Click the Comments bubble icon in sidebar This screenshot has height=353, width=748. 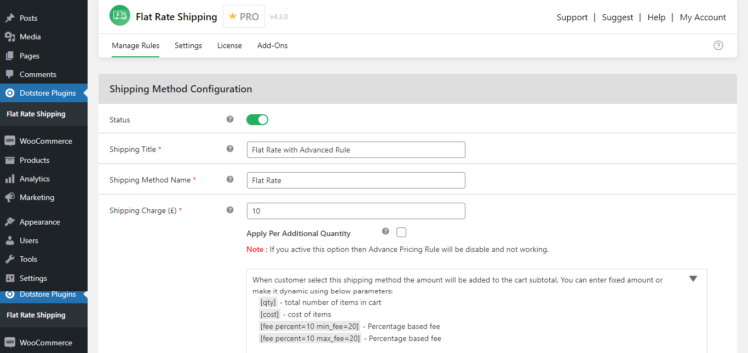coord(10,74)
